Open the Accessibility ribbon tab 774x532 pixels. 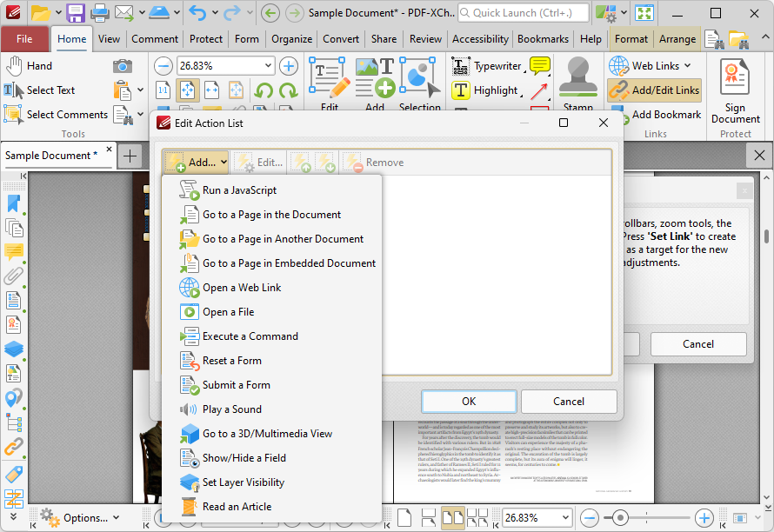point(480,39)
